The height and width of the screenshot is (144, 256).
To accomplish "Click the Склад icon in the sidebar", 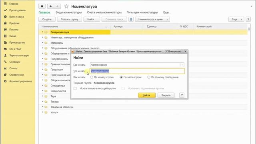I will click(x=5, y=36).
